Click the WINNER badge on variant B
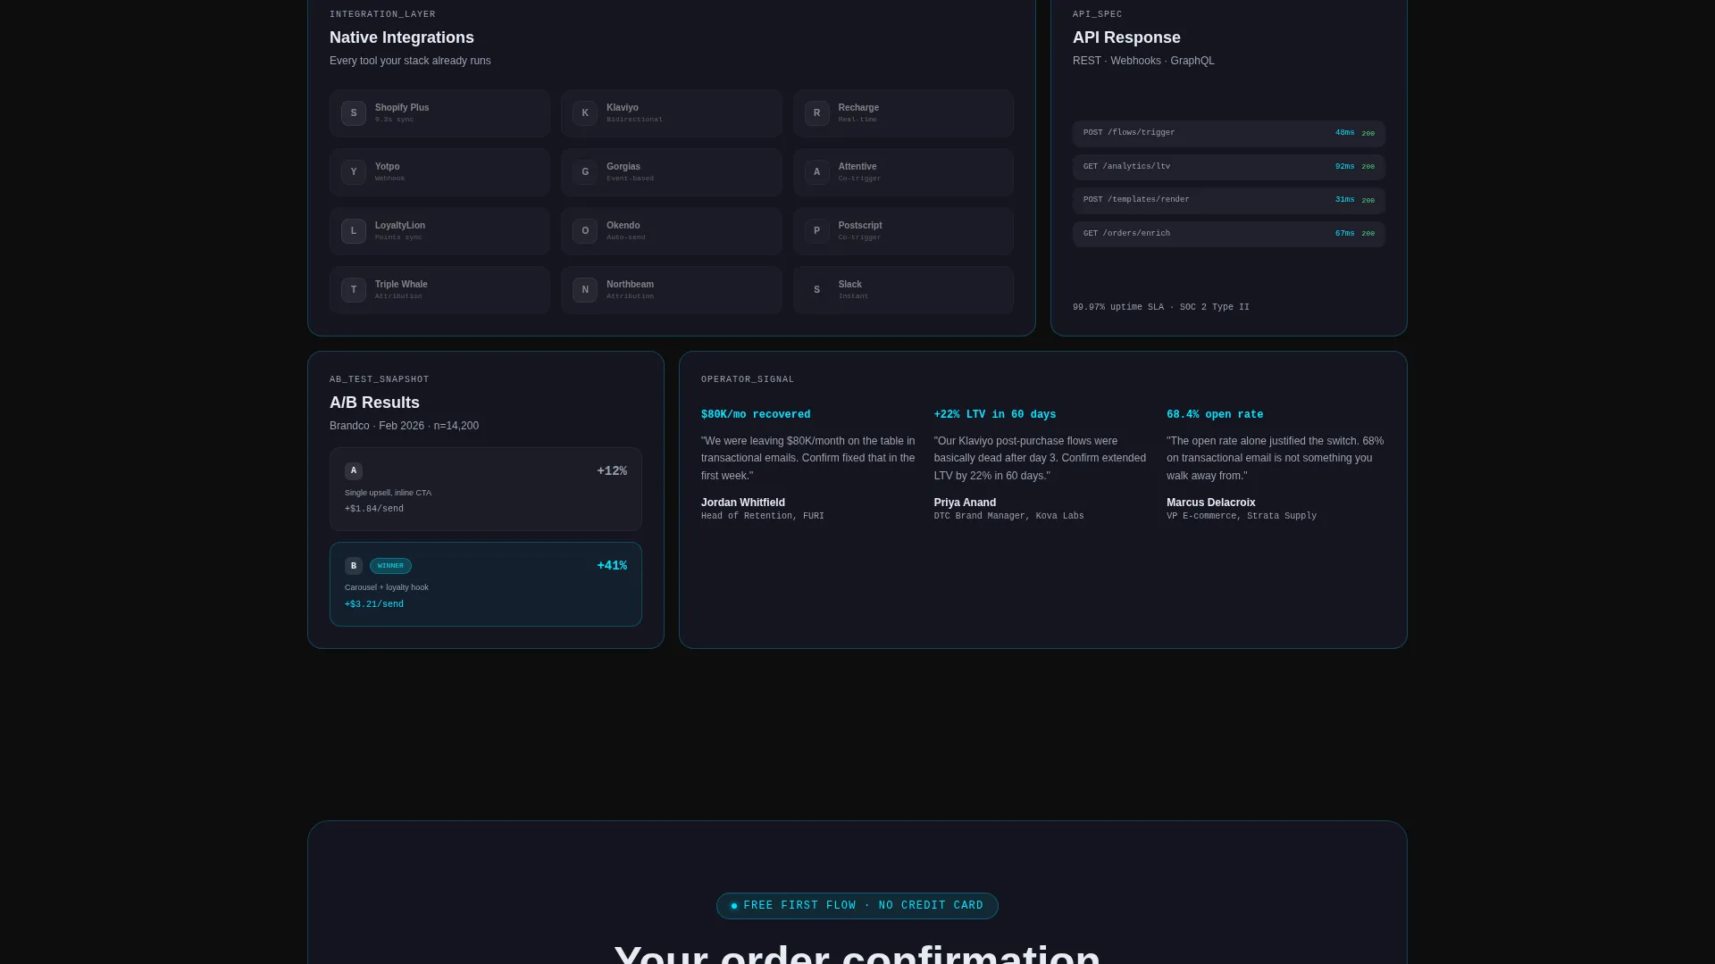The image size is (1715, 964). point(390,566)
